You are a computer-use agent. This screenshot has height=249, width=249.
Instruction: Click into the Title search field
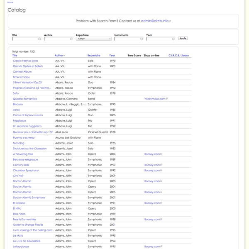25,39
